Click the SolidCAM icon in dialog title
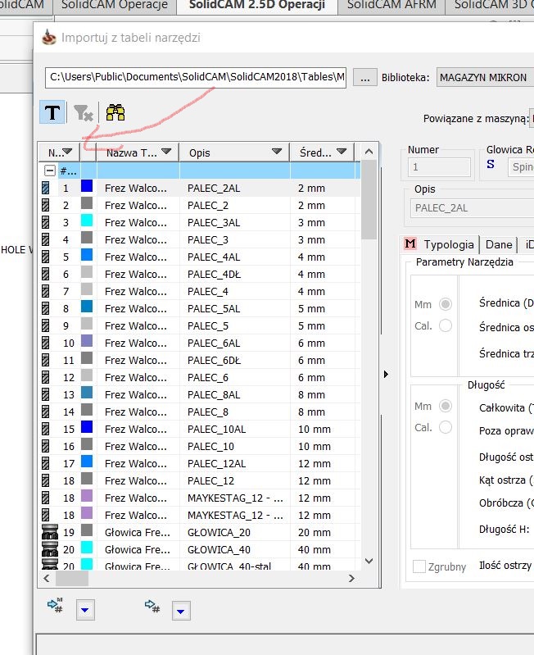 (49, 37)
